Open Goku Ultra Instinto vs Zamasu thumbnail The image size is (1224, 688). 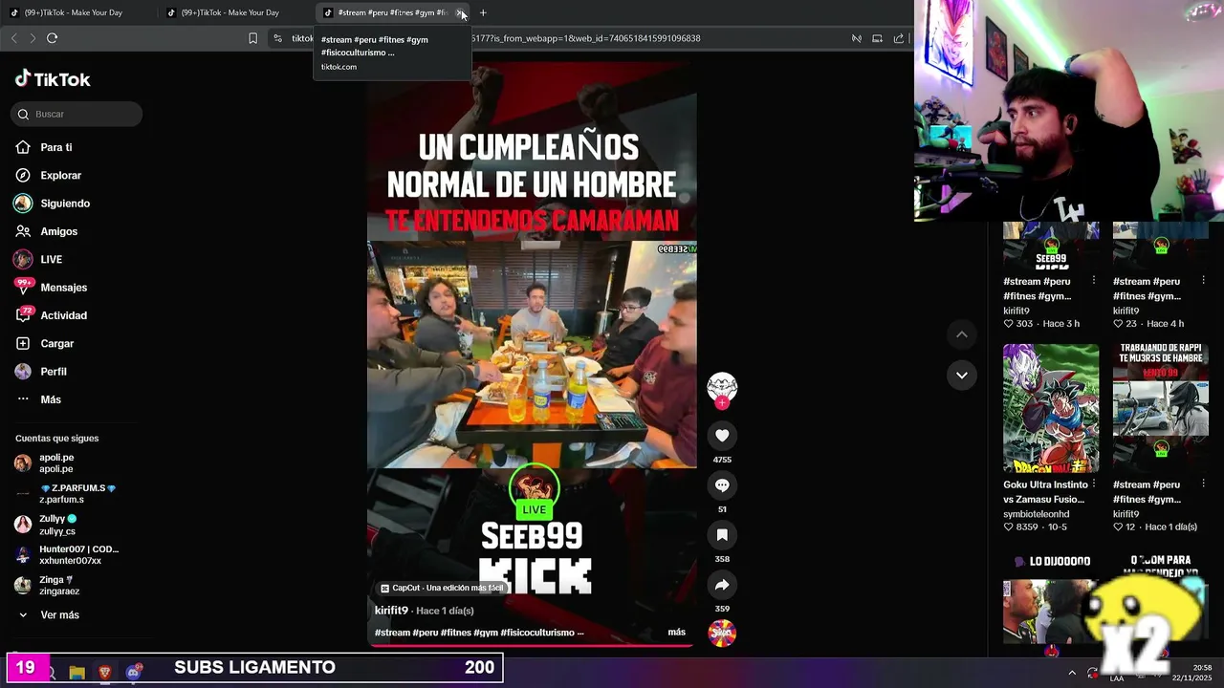coord(1051,408)
